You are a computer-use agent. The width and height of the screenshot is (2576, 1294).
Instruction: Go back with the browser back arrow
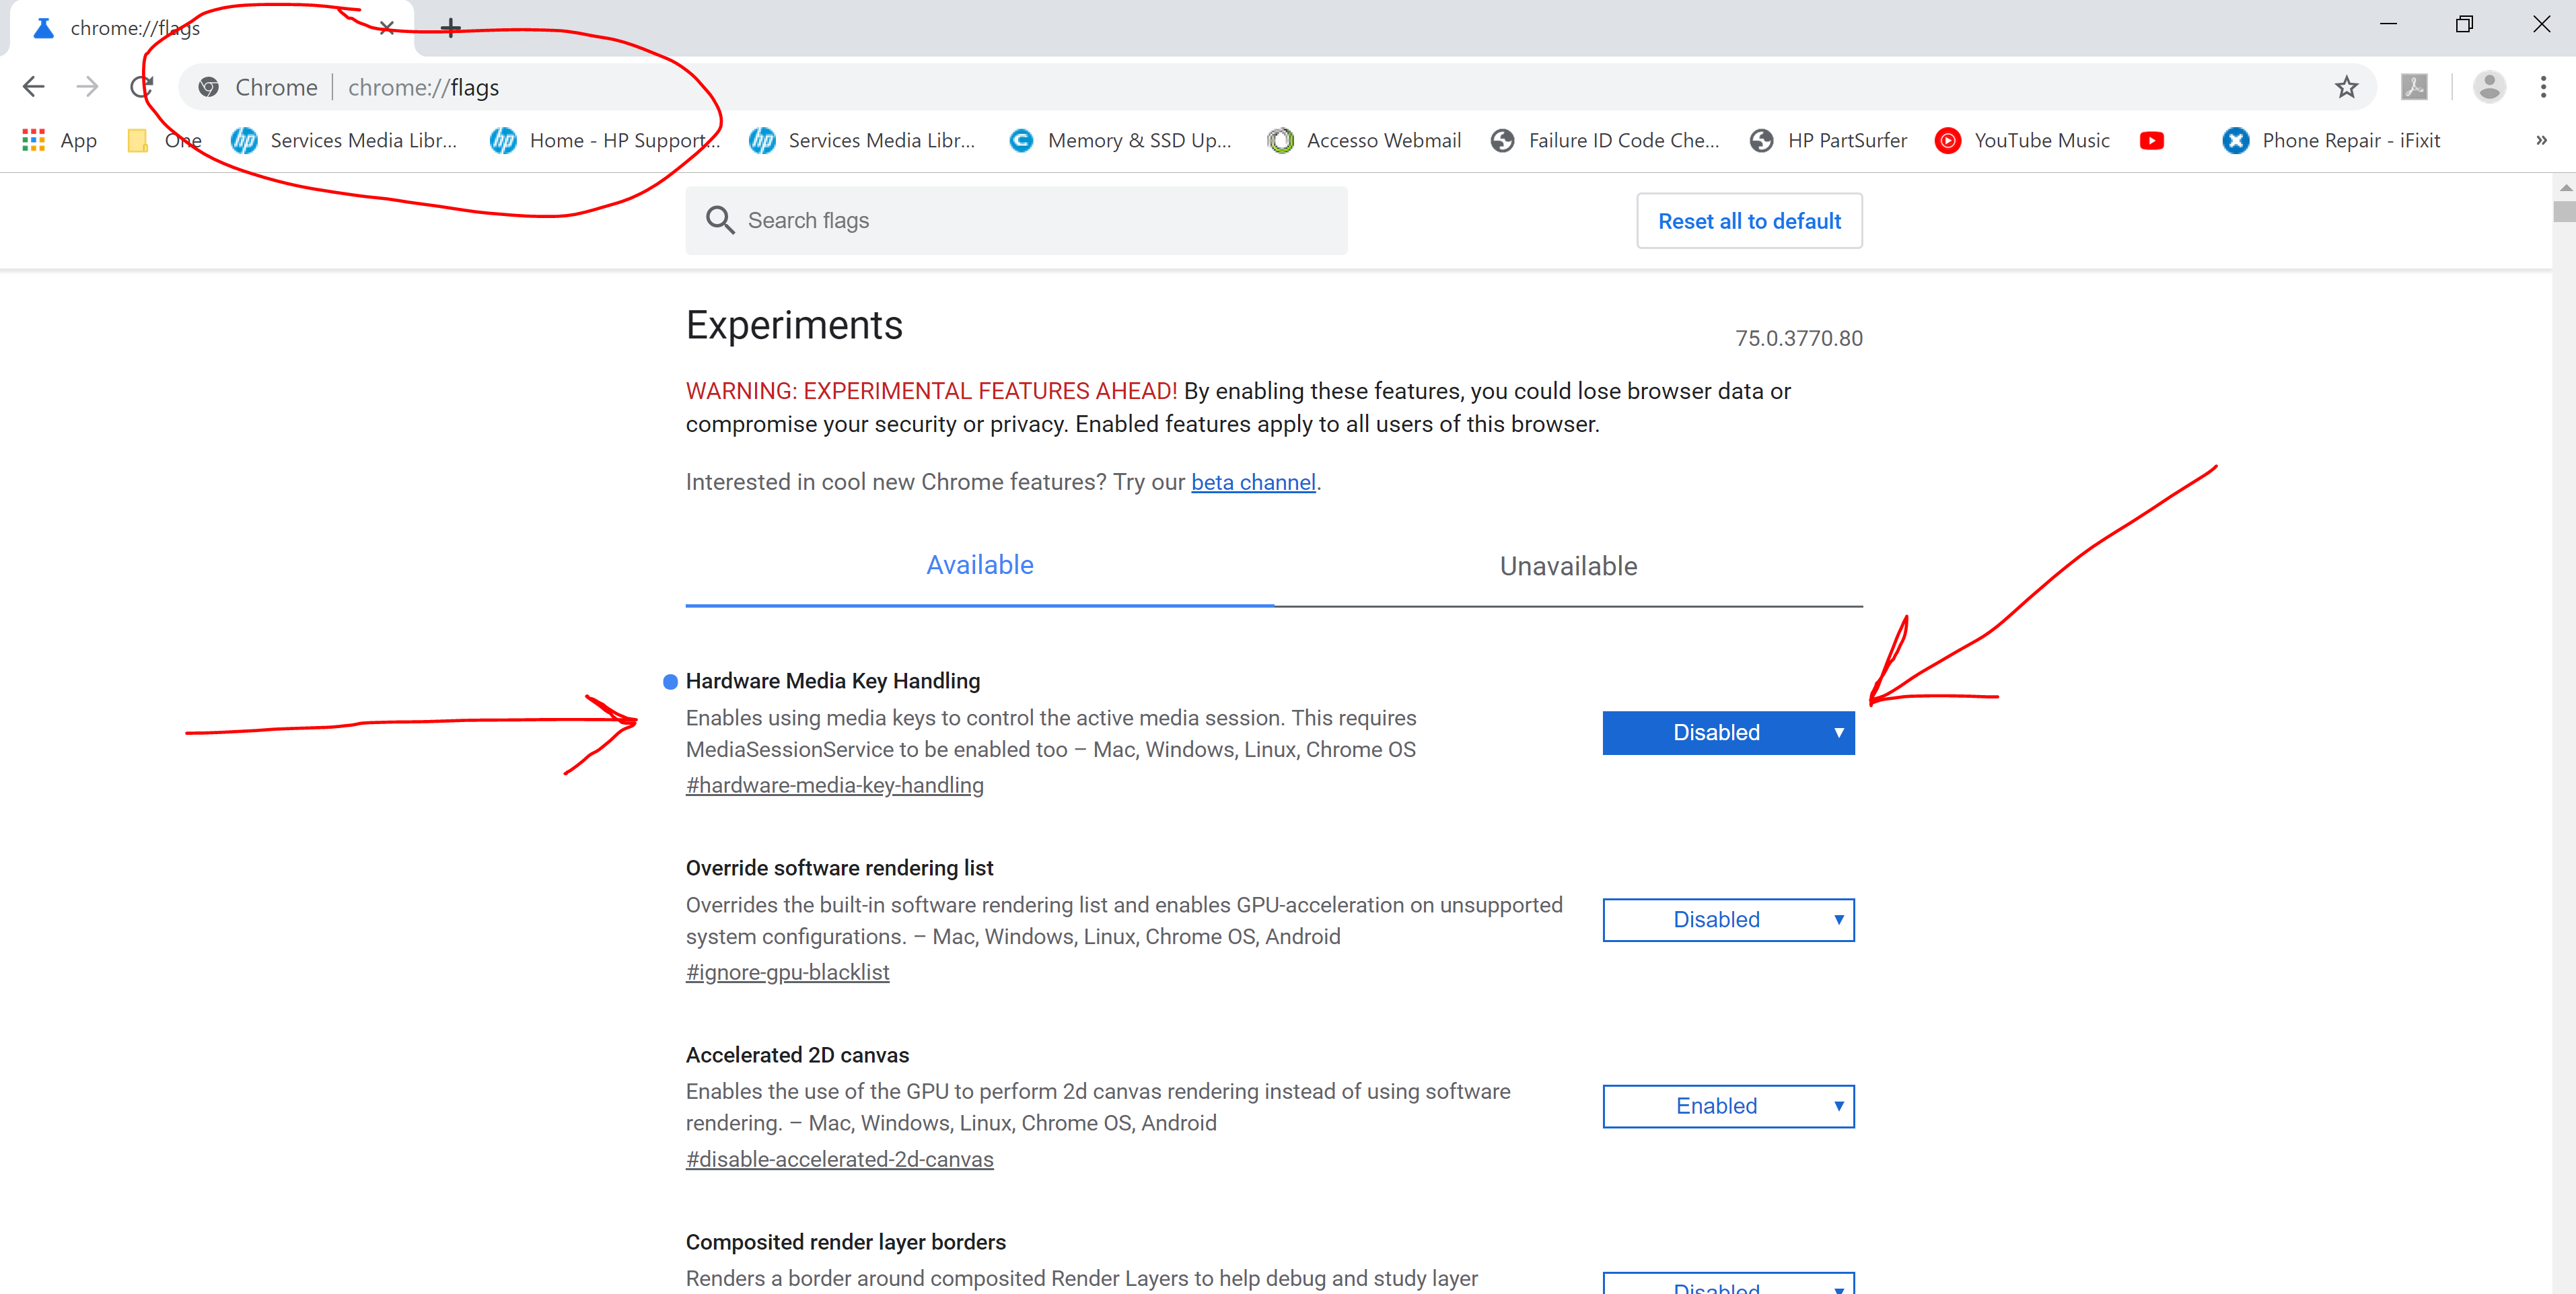pyautogui.click(x=34, y=87)
